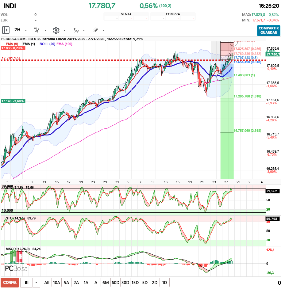Click the add indicator icon

click(76, 30)
